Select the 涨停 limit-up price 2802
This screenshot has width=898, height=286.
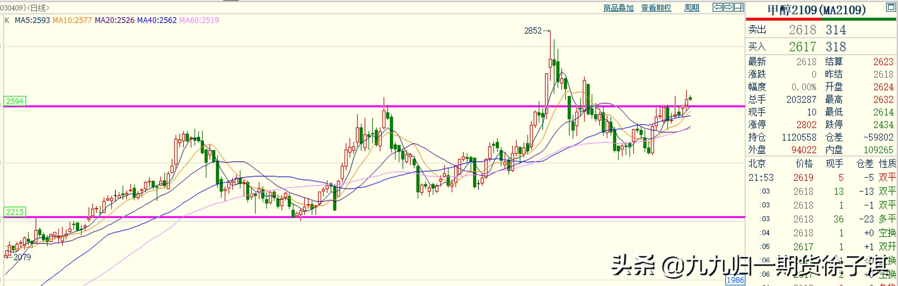pos(806,125)
